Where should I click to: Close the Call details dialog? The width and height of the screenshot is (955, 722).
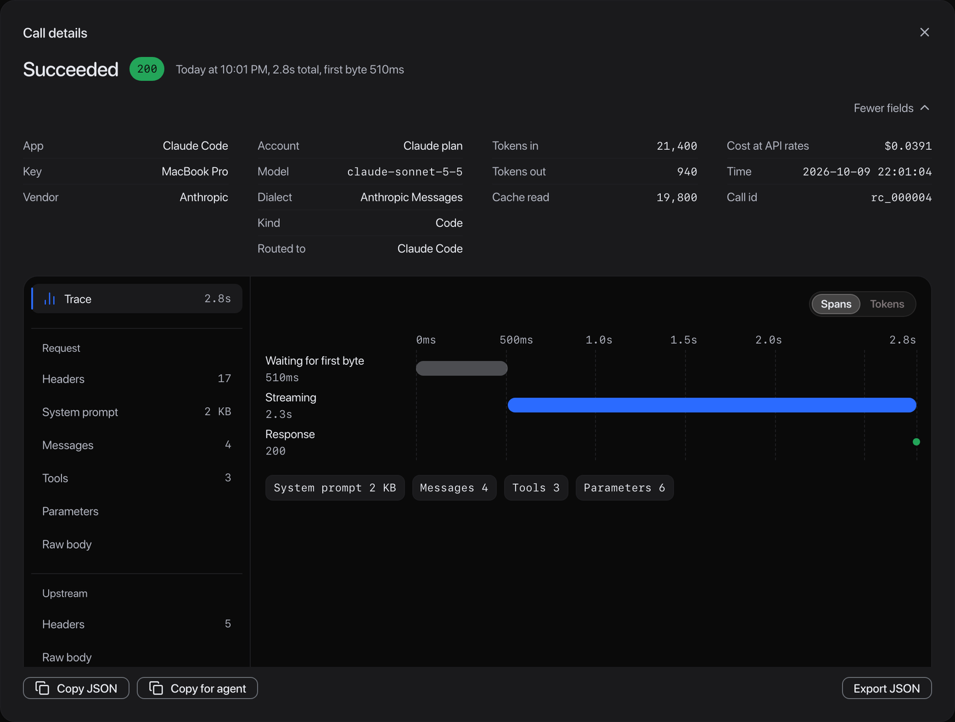tap(925, 32)
